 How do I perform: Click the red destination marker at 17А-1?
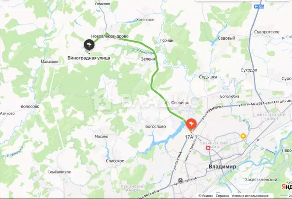191,124
